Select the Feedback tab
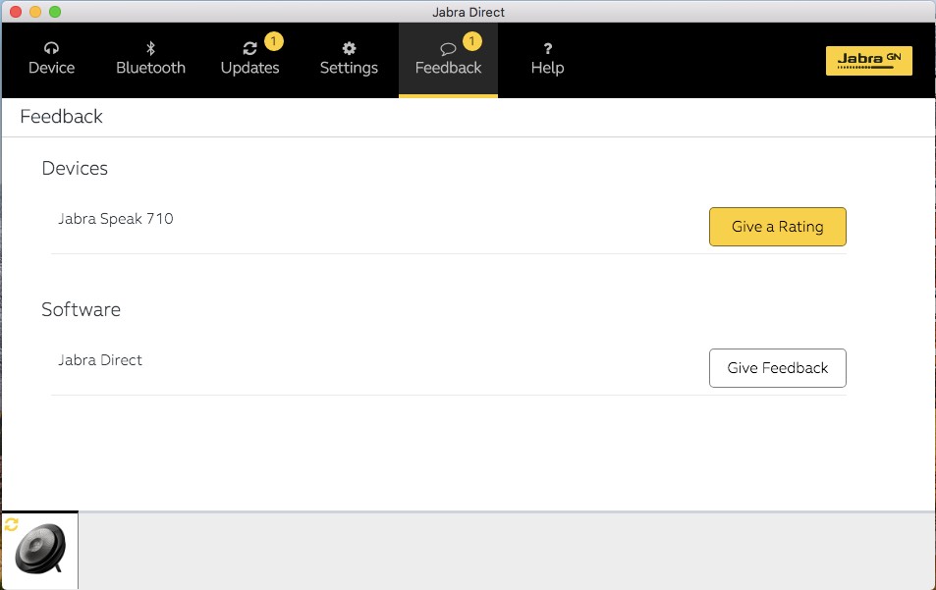 (448, 60)
